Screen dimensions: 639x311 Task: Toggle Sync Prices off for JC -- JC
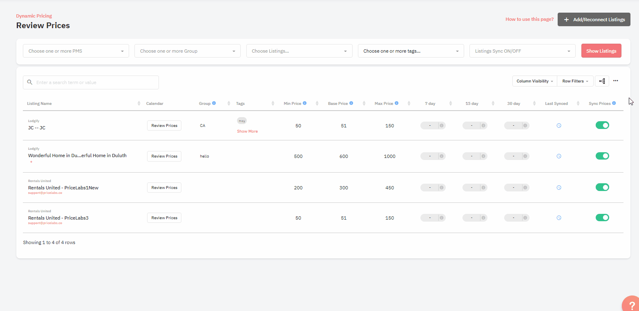602,125
